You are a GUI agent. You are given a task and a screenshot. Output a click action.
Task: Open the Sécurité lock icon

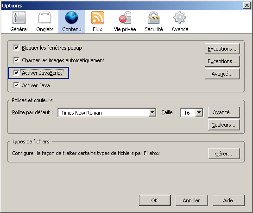[154, 18]
